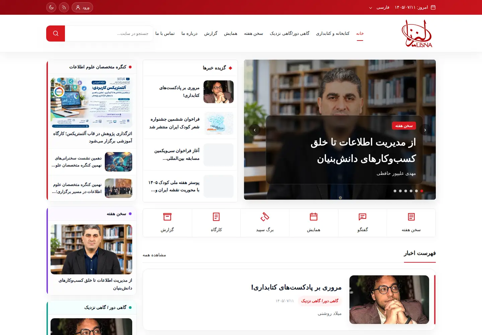This screenshot has width=482, height=335.
Task: Click the right-pointing arrow on the slider
Action: point(425,130)
